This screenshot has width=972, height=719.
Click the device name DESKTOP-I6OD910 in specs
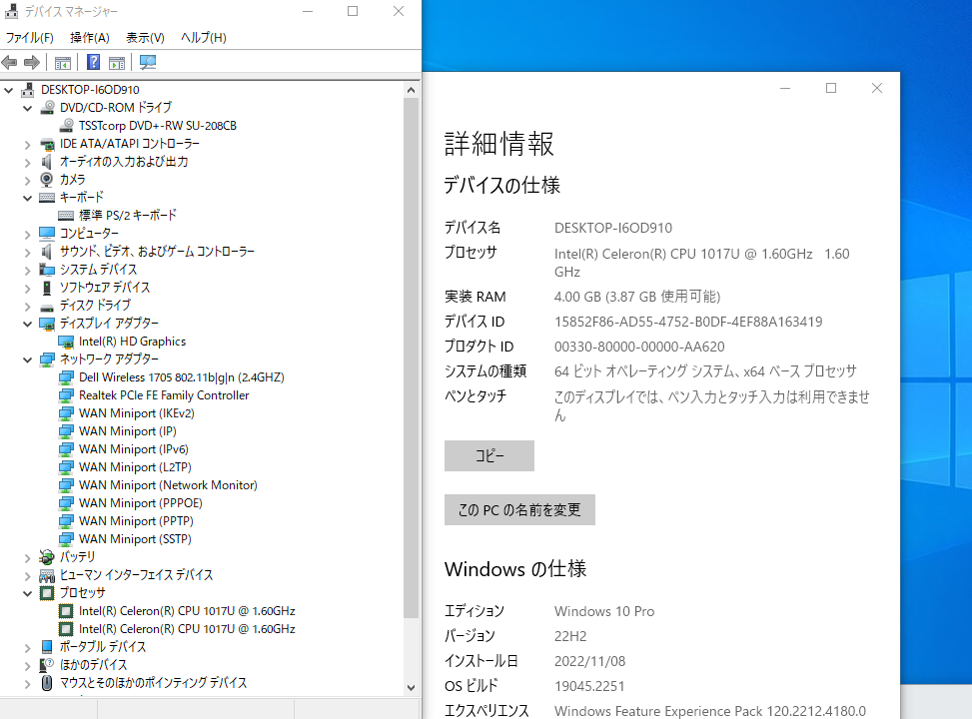(x=613, y=228)
